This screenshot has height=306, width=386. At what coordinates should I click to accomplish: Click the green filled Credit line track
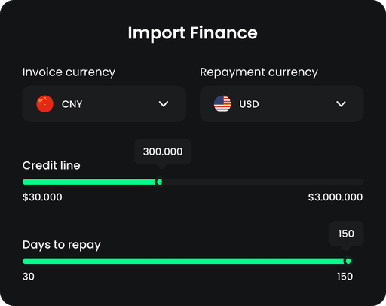(89, 182)
